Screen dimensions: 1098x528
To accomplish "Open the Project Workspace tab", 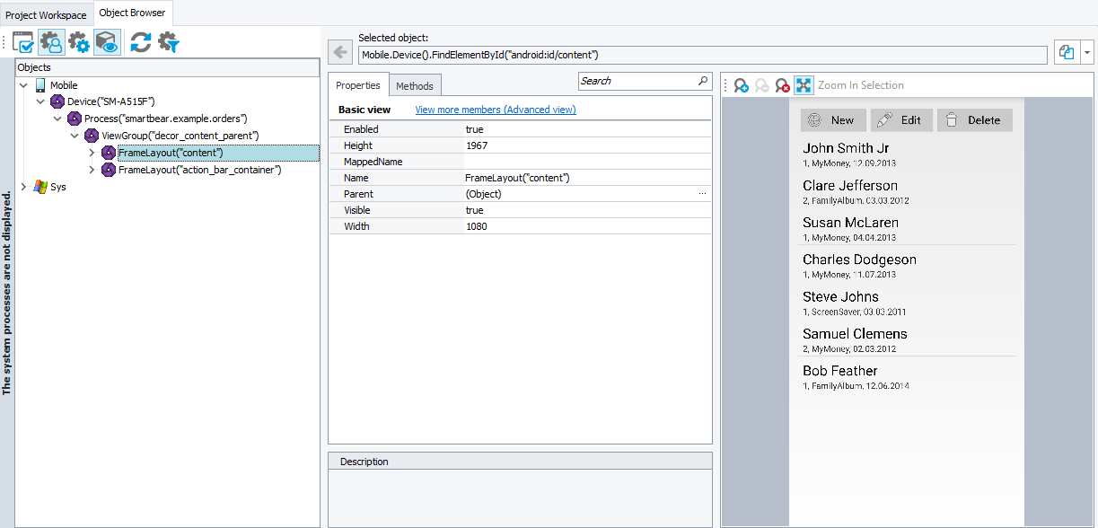I will 46,14.
